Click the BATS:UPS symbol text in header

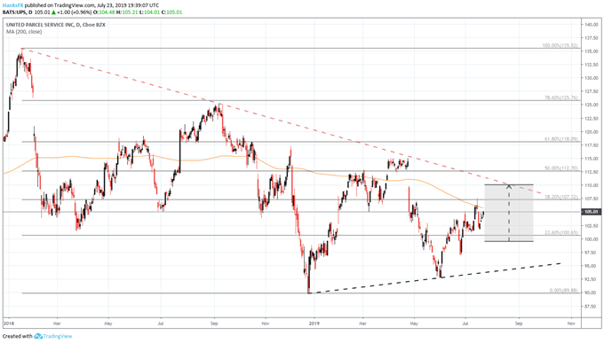(14, 12)
